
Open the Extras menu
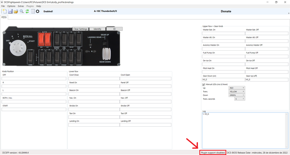click(x=21, y=6)
